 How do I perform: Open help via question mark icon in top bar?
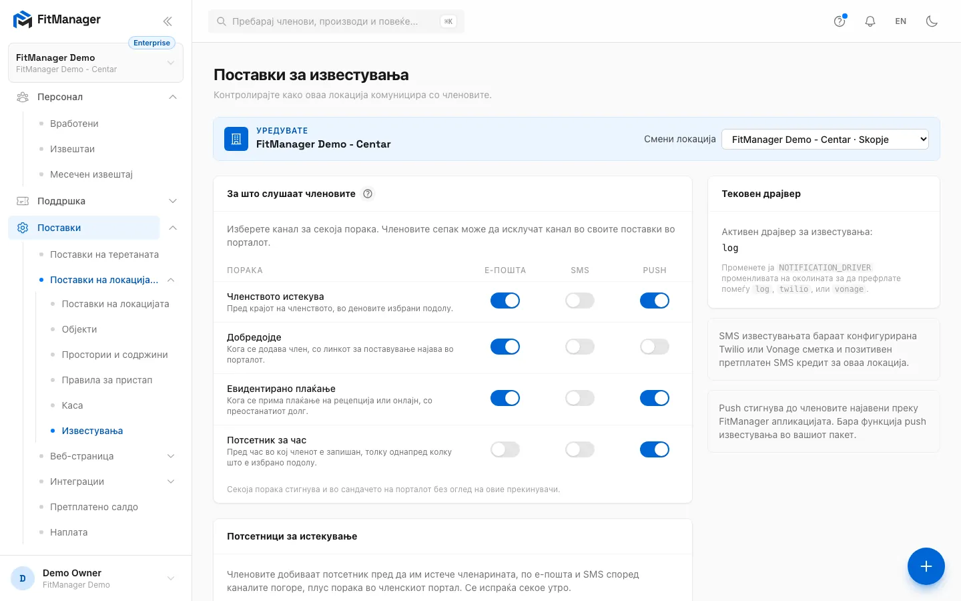tap(840, 21)
